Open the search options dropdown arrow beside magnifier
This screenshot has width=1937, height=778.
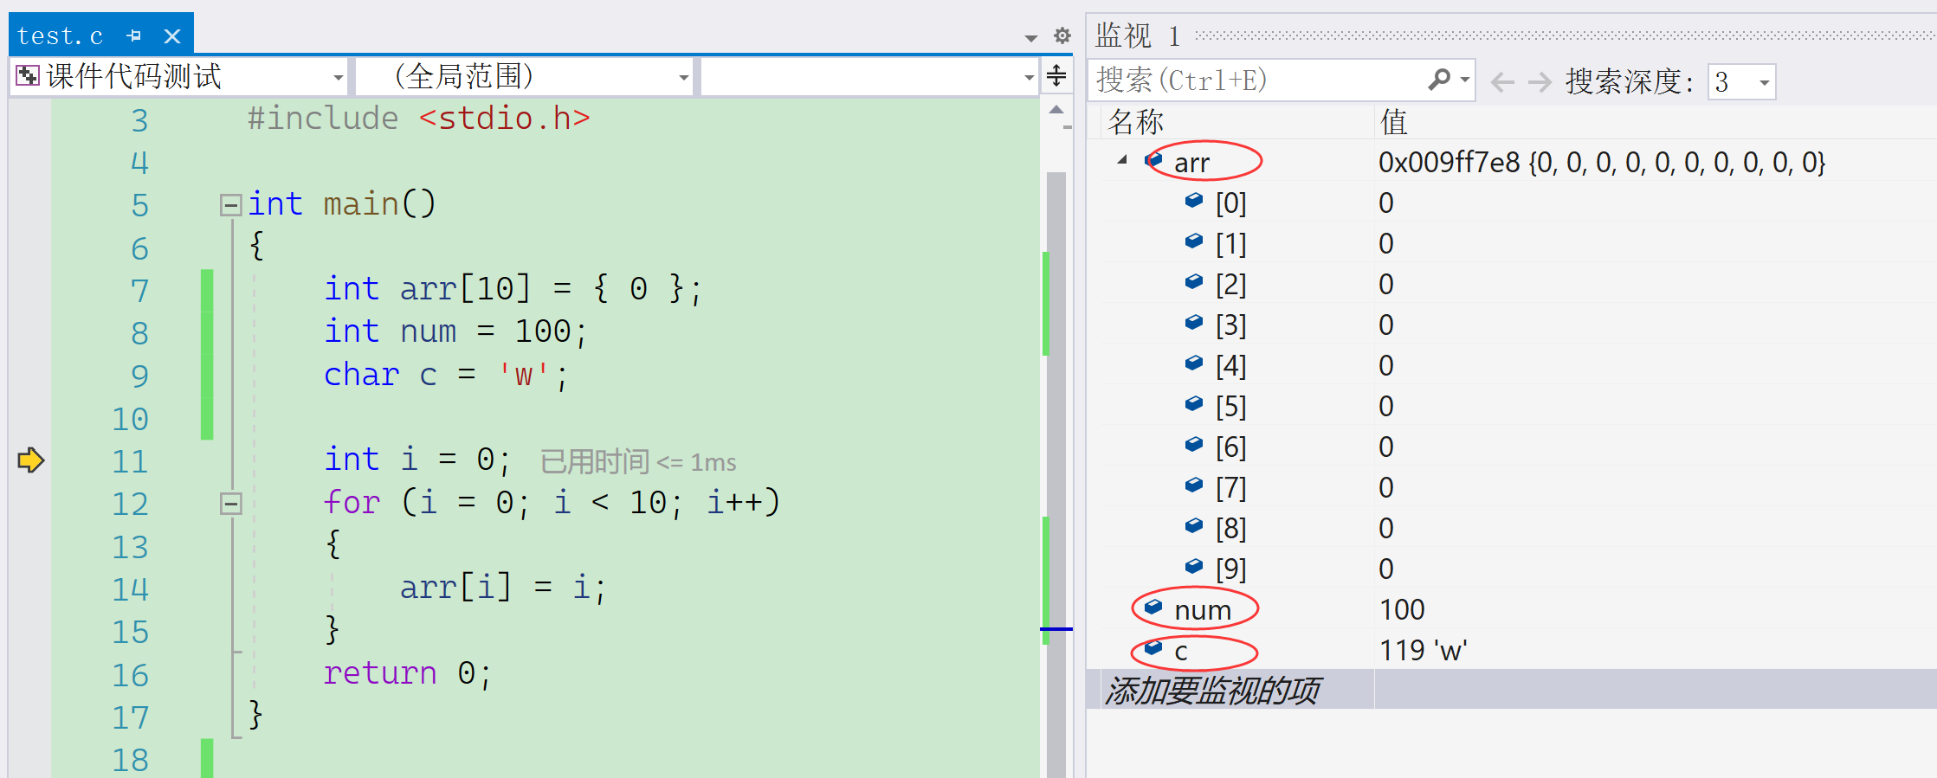[1465, 80]
